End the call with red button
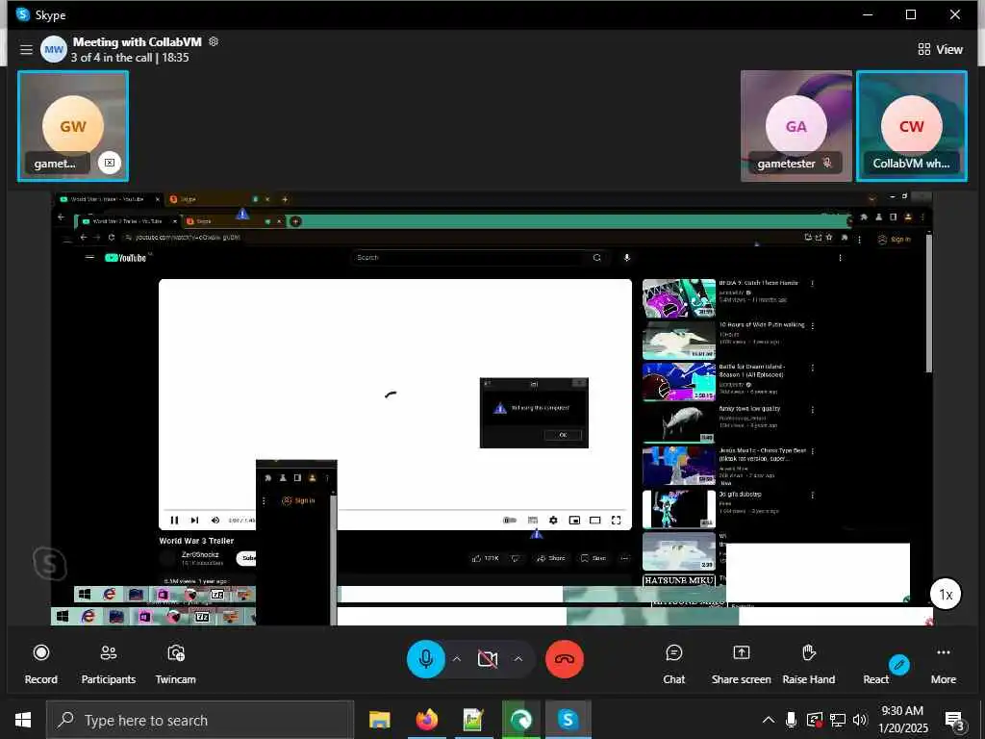This screenshot has height=739, width=985. click(564, 659)
